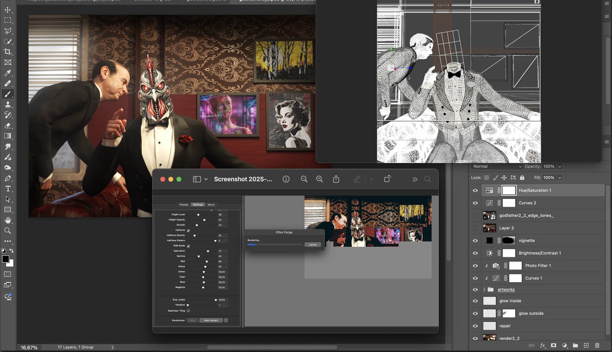
Task: Click the foreground color swatch
Action: point(6,259)
